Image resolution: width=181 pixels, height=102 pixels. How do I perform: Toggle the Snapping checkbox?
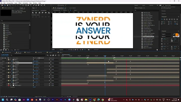pos(58,5)
